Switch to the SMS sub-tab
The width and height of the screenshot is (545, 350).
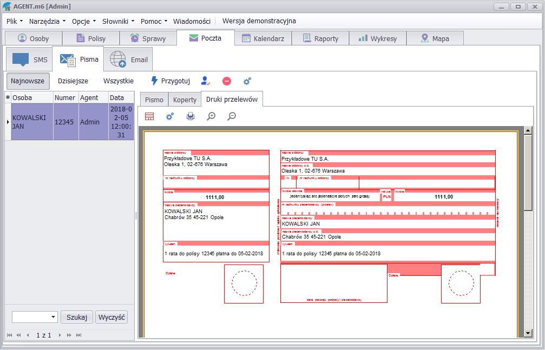29,60
